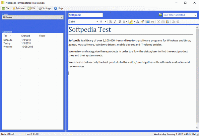Click the editor scrollbar up arrow

pyautogui.click(x=197, y=27)
